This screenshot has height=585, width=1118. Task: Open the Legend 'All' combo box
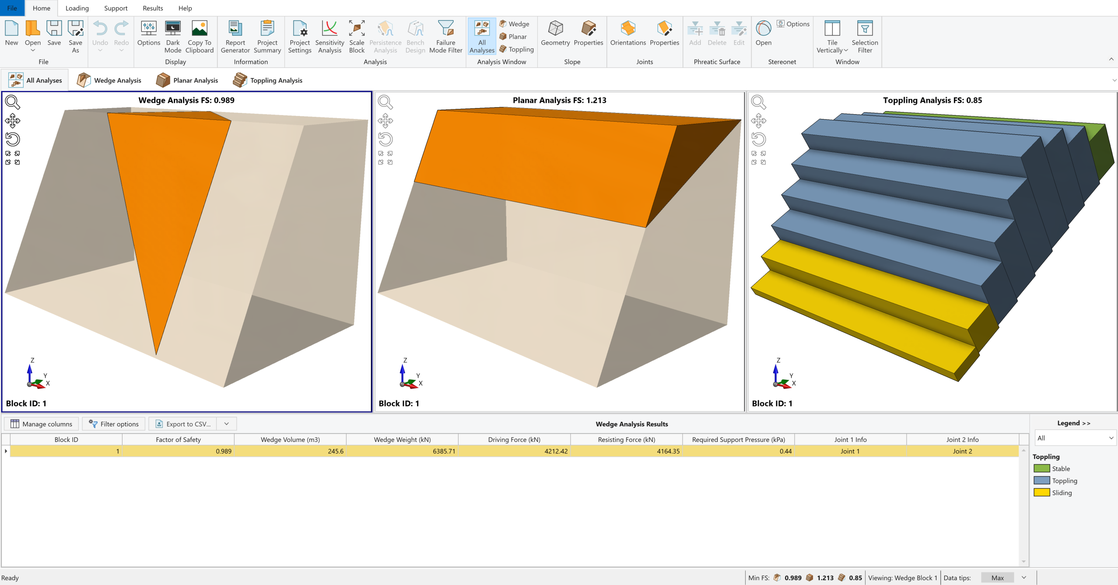(1075, 438)
